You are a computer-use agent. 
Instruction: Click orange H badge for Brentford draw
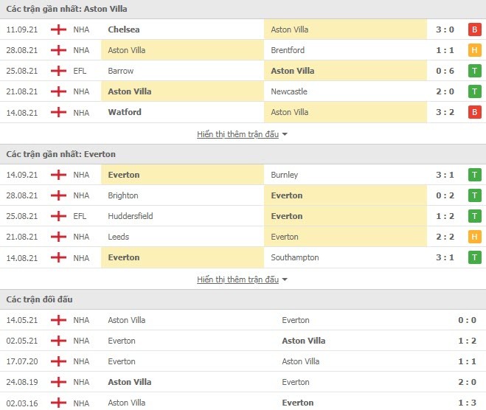475,50
